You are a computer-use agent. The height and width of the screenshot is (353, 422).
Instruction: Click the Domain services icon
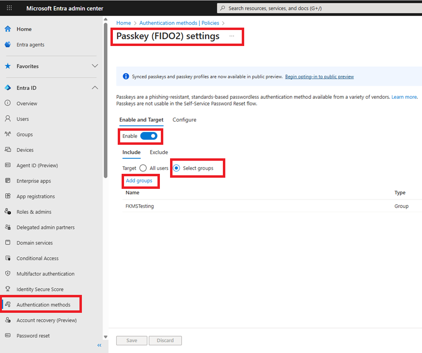click(x=8, y=243)
